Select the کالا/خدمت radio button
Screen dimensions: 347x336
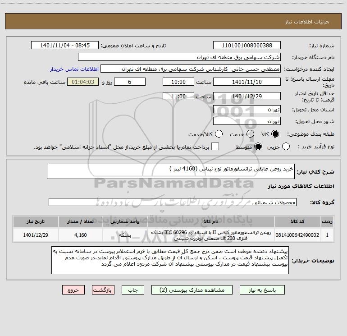pos(219,134)
